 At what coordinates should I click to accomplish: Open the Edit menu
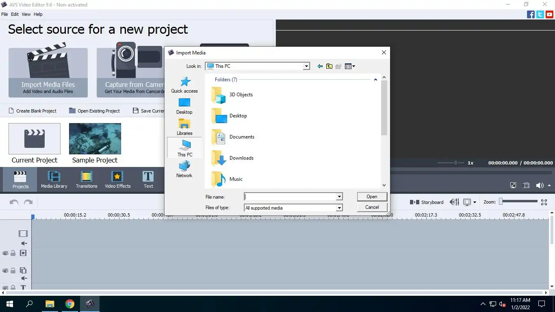pos(15,14)
